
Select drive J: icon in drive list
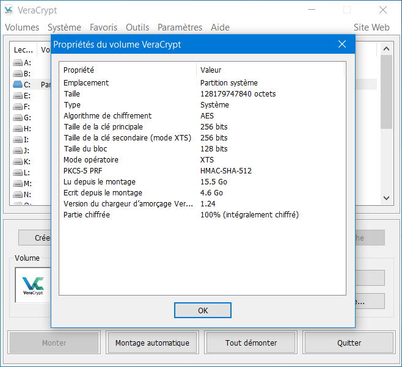[18, 151]
